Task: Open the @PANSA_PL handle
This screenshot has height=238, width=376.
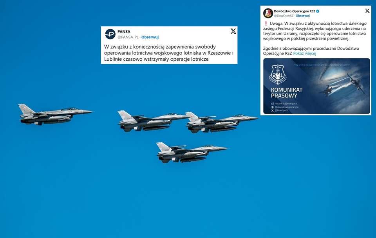Action: click(128, 37)
